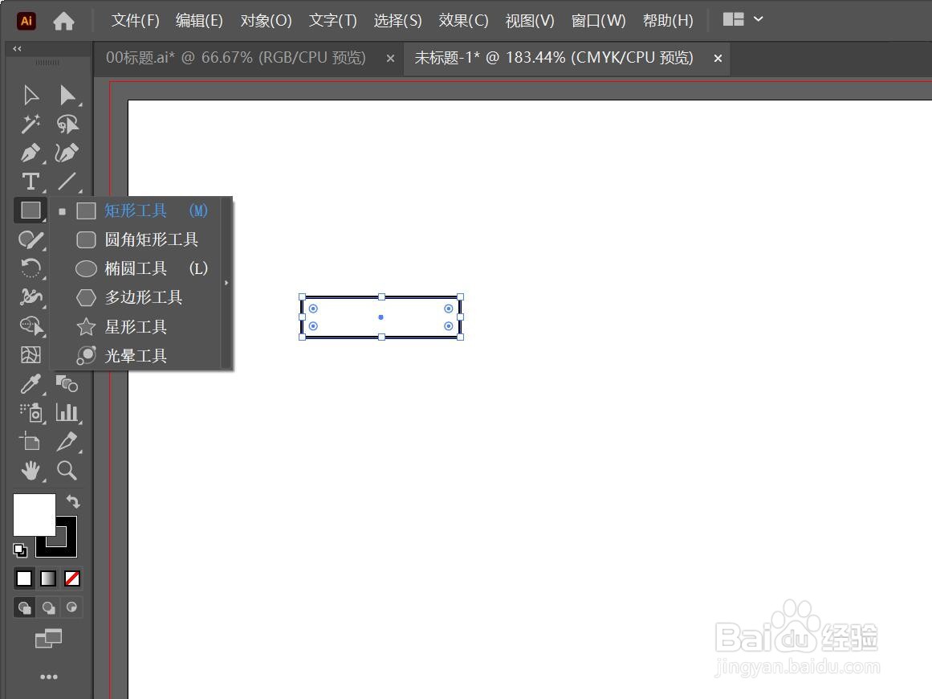
Task: Swap fill and stroke colors
Action: coord(73,501)
